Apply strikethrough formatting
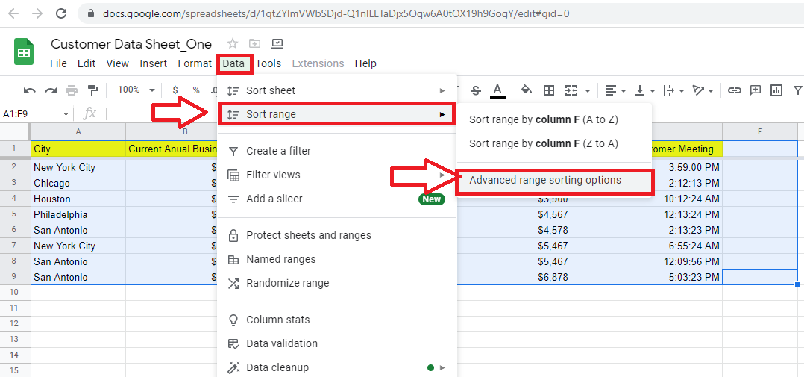The height and width of the screenshot is (377, 804). (x=476, y=90)
